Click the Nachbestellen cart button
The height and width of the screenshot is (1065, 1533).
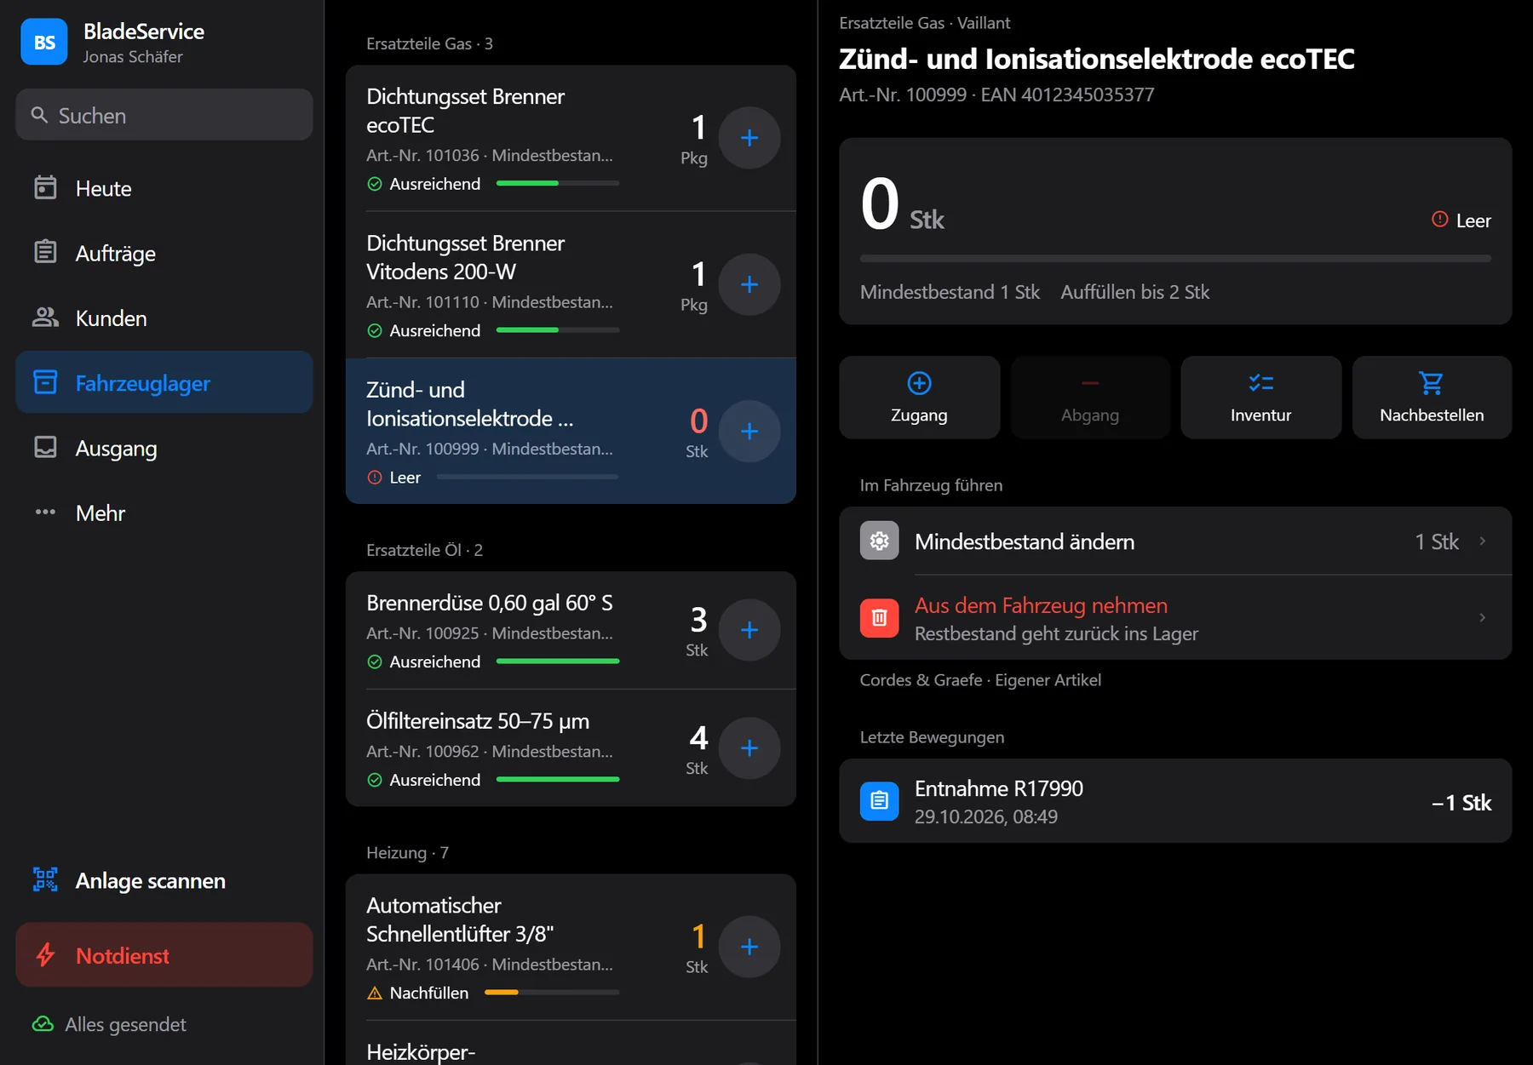click(x=1432, y=397)
